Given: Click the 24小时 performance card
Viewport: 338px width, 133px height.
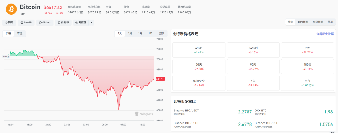Looking at the screenshot, I should [253, 50].
